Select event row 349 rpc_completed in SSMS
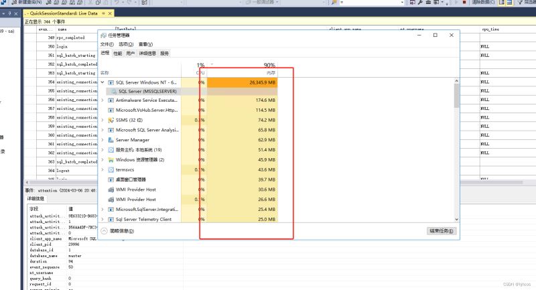 coord(67,38)
